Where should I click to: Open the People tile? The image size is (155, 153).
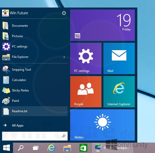pyautogui.click(x=86, y=92)
